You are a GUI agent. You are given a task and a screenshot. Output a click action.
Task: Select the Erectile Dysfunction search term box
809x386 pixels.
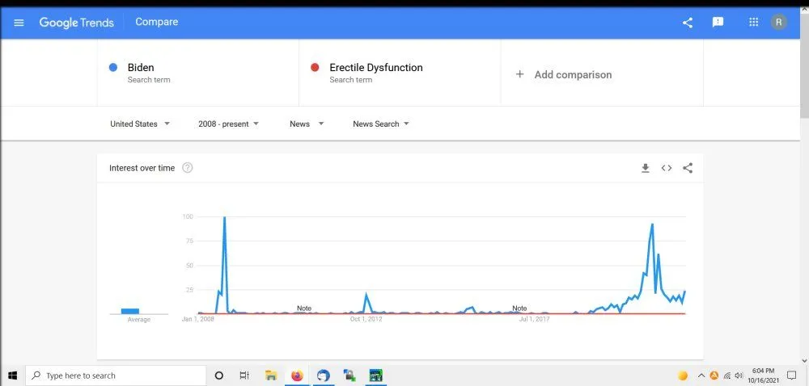[x=400, y=73]
